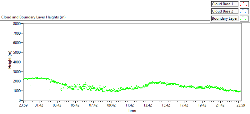The image size is (250, 114).
Task: Click the 8000 y-axis maximum value
Action: click(17, 24)
